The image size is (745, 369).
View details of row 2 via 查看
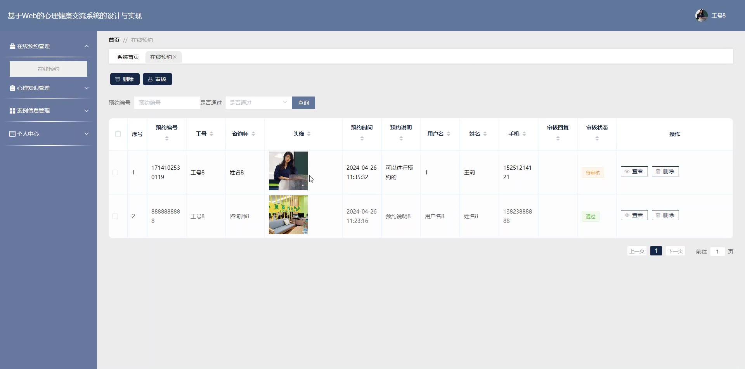coord(634,215)
